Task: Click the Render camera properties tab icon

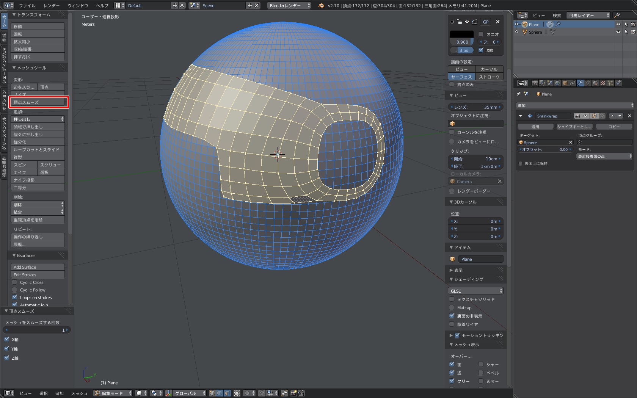Action: tap(535, 83)
